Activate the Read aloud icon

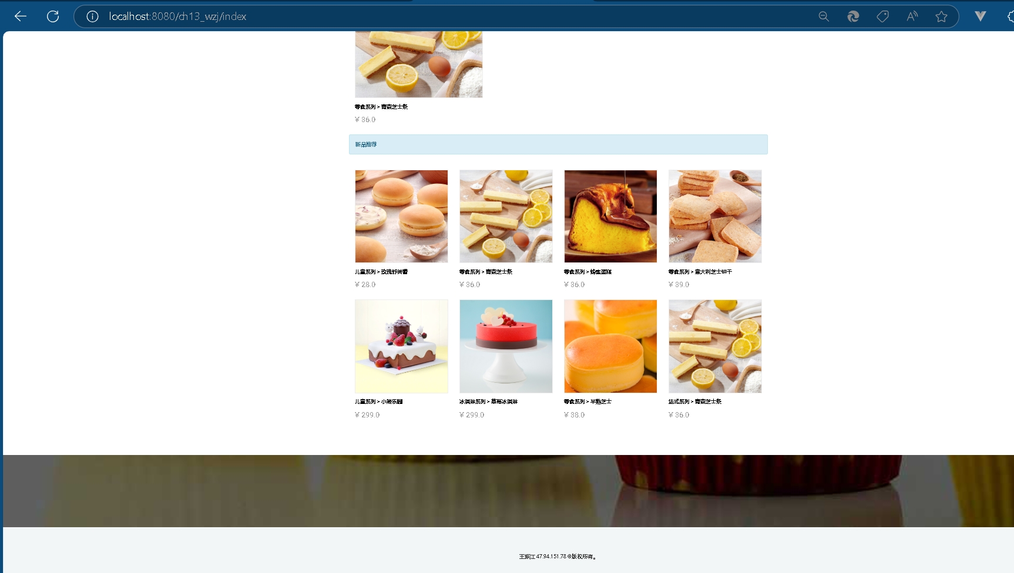tap(912, 16)
